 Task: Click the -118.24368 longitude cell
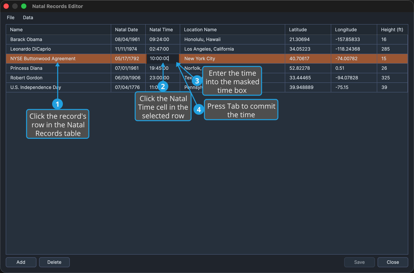click(x=354, y=49)
